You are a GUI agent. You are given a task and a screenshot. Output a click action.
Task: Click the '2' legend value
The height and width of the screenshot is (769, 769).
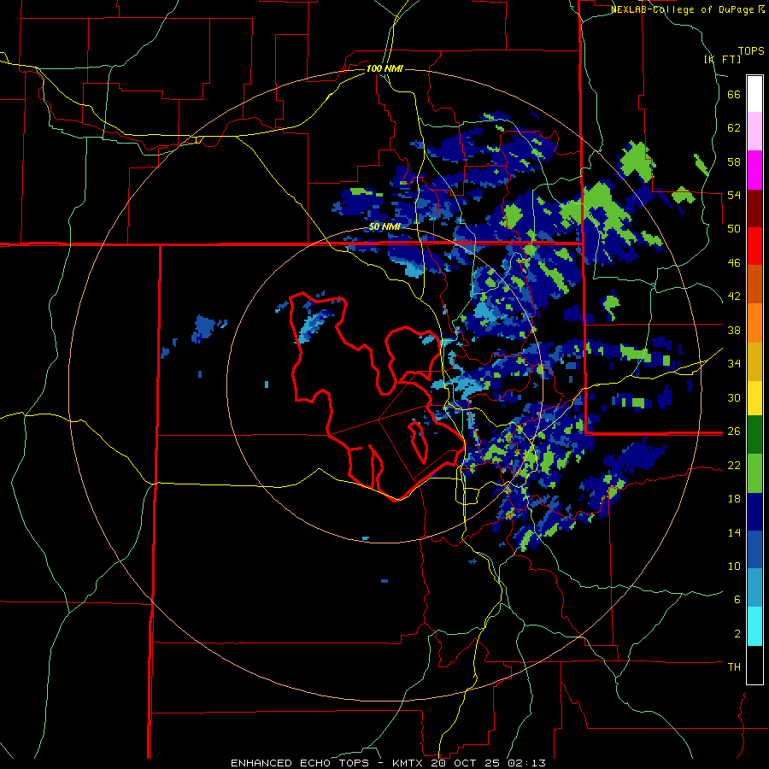(737, 633)
